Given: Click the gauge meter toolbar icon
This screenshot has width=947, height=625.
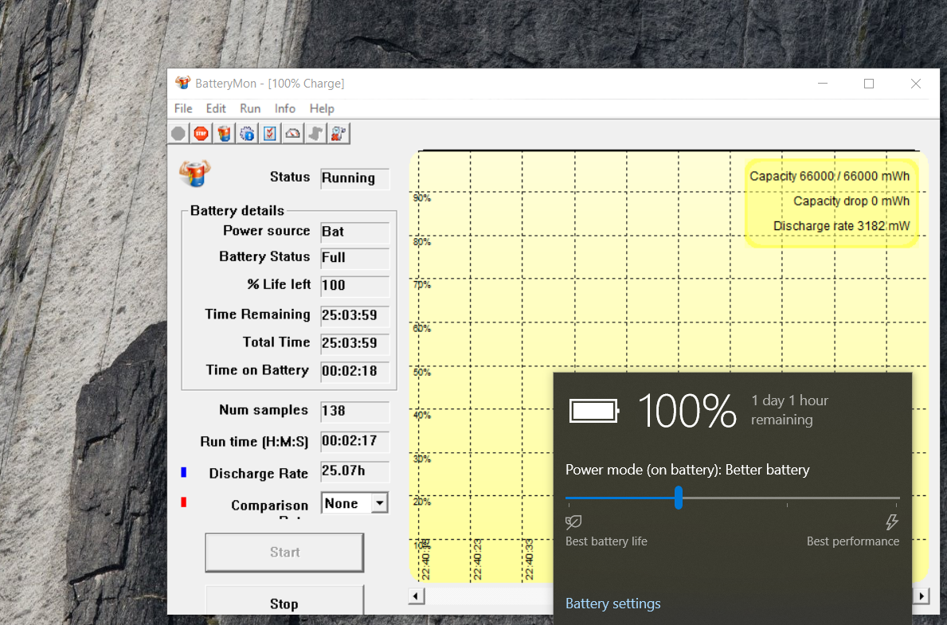Looking at the screenshot, I should [x=293, y=134].
